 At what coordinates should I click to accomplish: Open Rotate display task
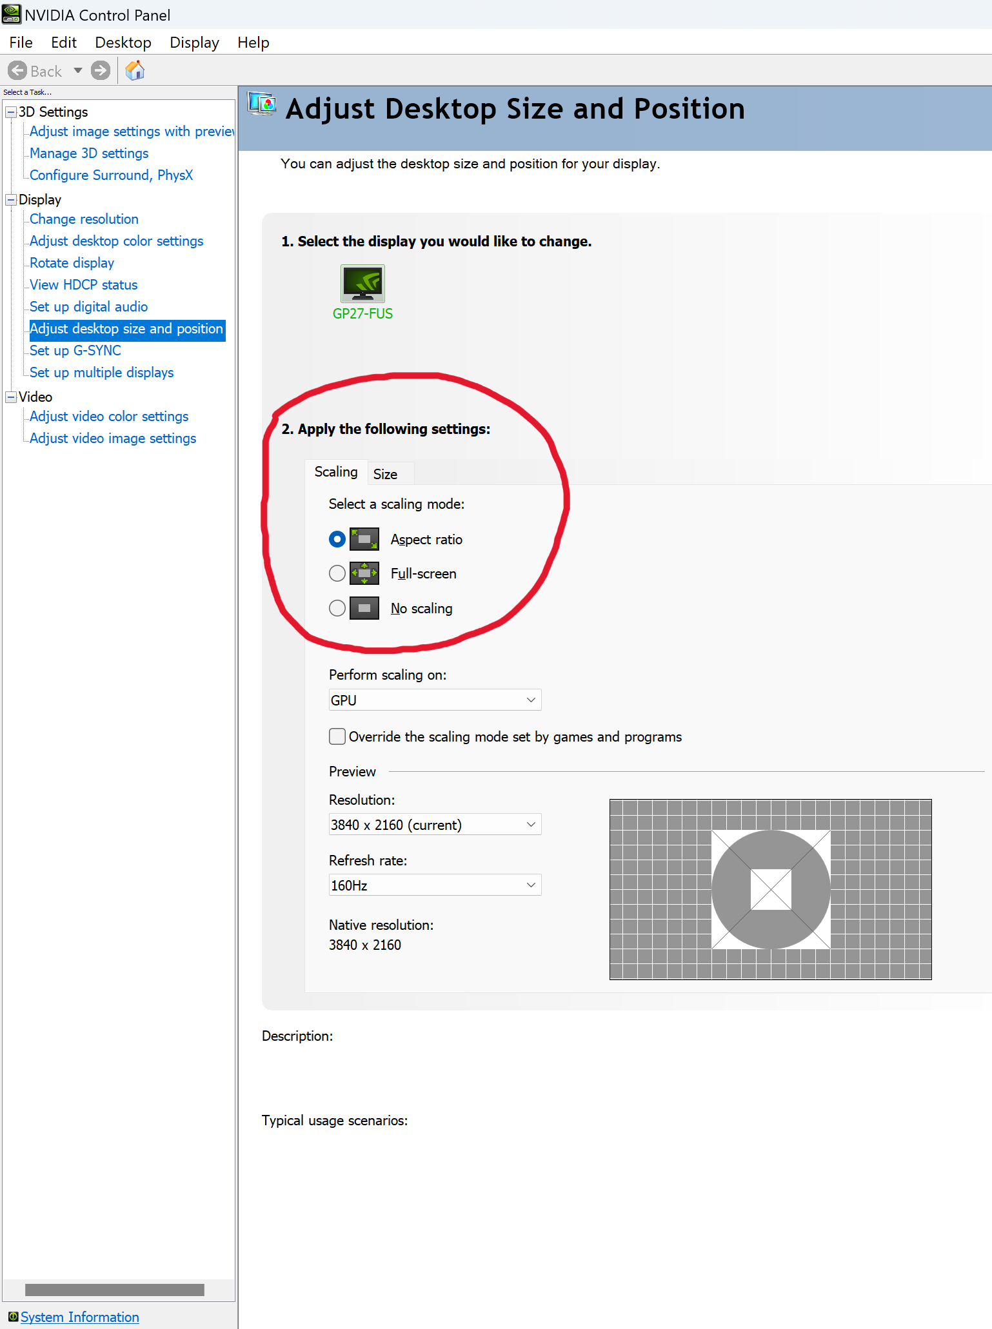[x=72, y=263]
